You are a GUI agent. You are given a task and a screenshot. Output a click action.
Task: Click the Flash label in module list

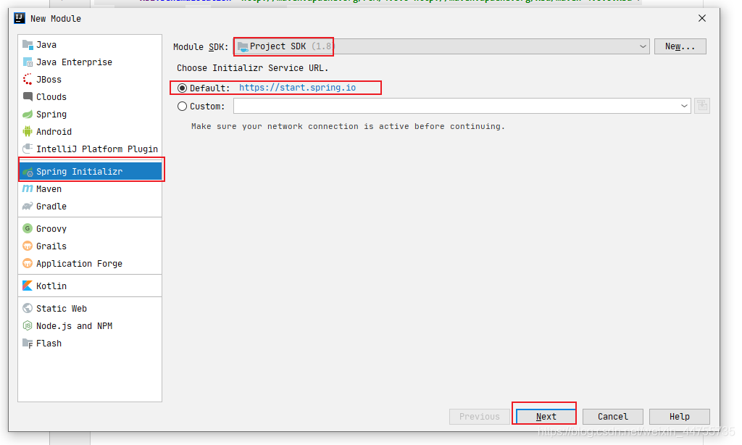[x=49, y=344]
